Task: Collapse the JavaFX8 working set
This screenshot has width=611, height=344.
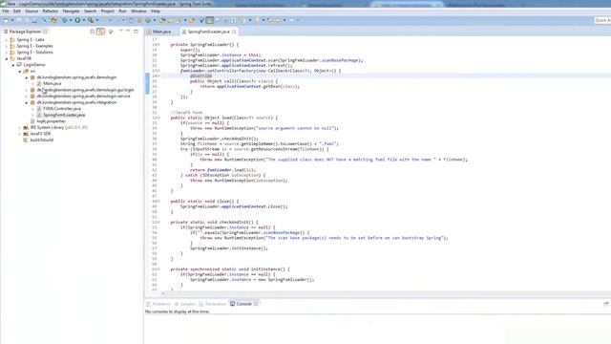Action: tap(7, 58)
